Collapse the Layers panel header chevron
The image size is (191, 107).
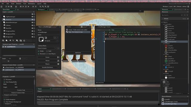34,12
